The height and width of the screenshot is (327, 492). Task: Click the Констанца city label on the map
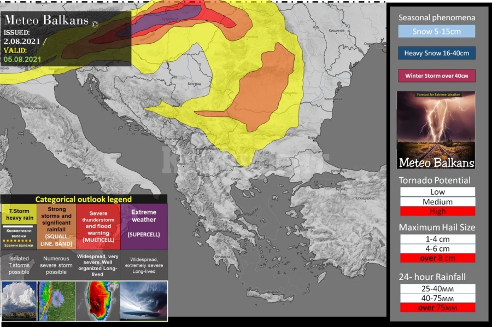click(x=333, y=99)
